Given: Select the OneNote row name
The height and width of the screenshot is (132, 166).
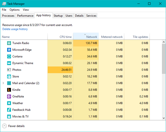Looking at the screenshot, I should click(x=18, y=97).
